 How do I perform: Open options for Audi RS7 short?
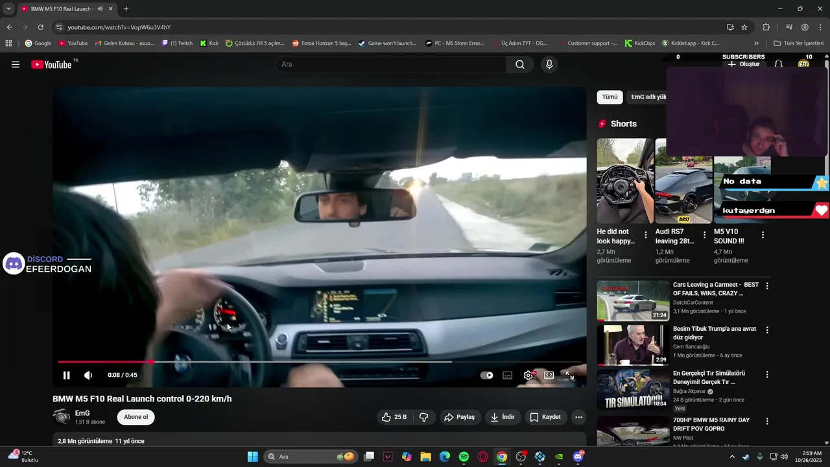(704, 235)
